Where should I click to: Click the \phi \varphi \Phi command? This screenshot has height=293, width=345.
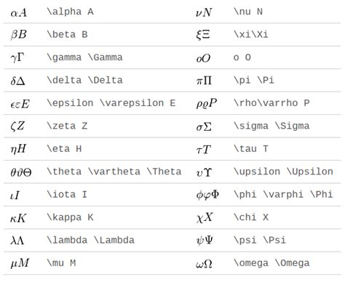coord(283,194)
